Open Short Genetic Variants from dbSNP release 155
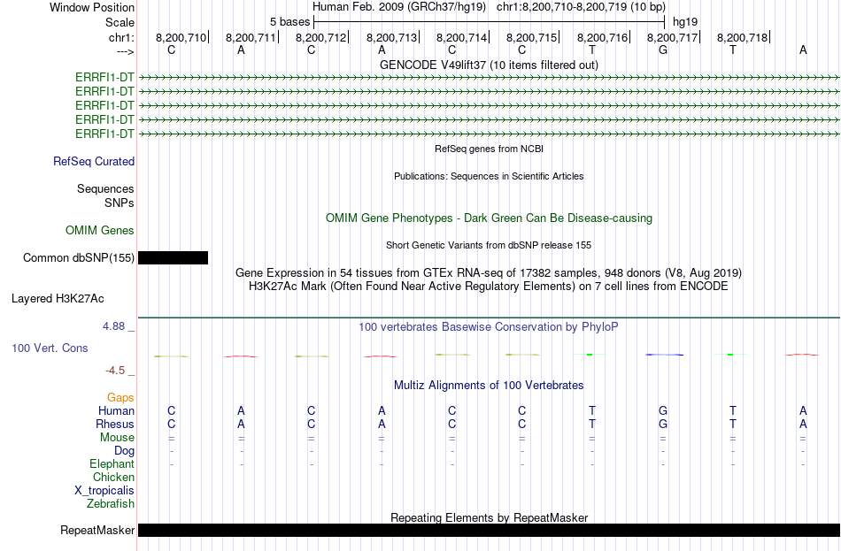The width and height of the screenshot is (841, 551). point(489,246)
